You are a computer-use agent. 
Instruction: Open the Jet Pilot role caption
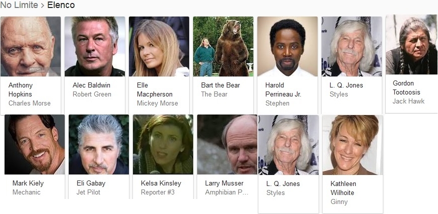coord(88,192)
